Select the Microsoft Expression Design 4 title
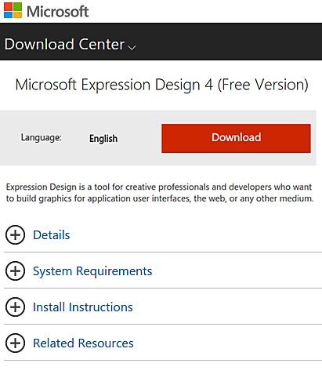 tap(161, 85)
